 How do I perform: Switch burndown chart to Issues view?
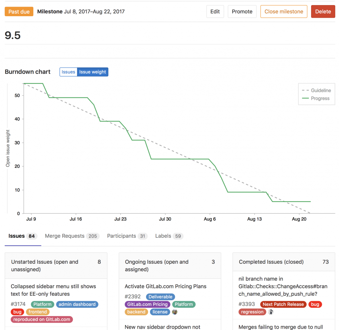coord(68,72)
